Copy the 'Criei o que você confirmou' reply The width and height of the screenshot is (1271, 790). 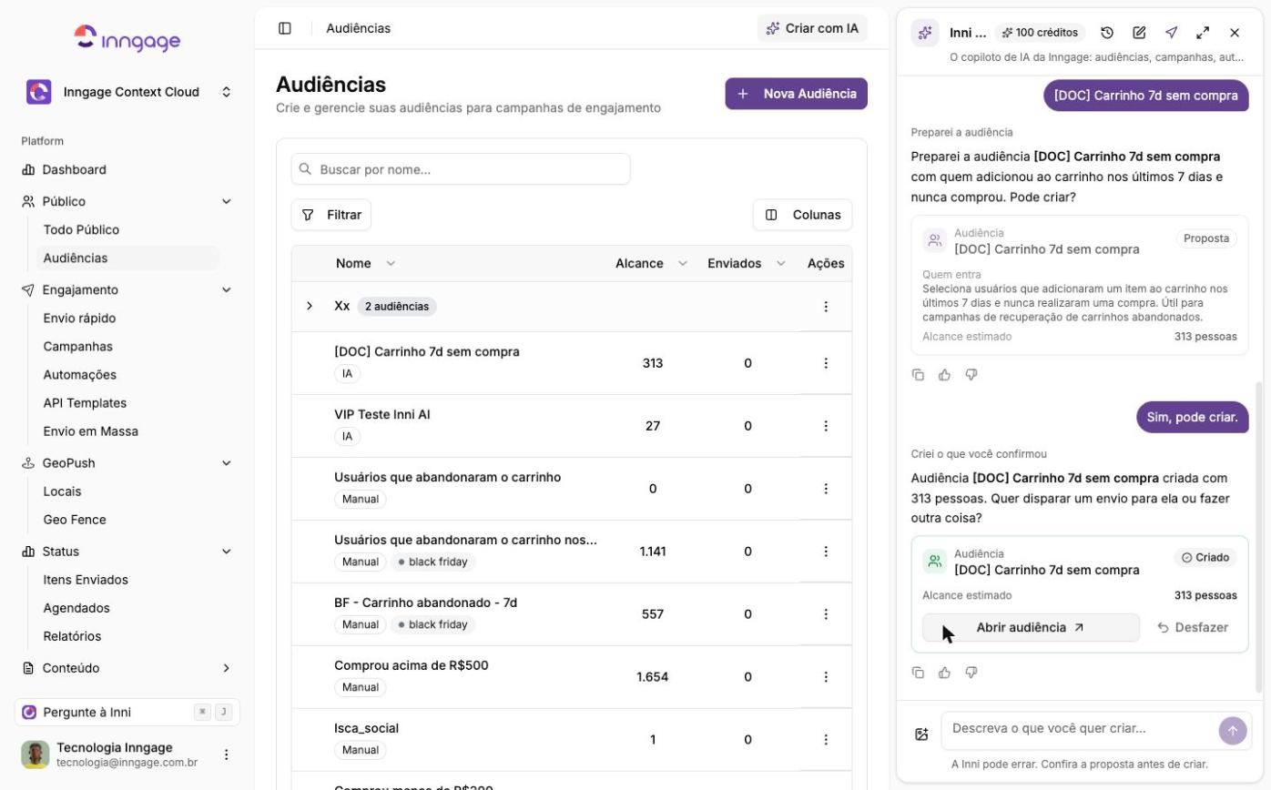pos(918,673)
